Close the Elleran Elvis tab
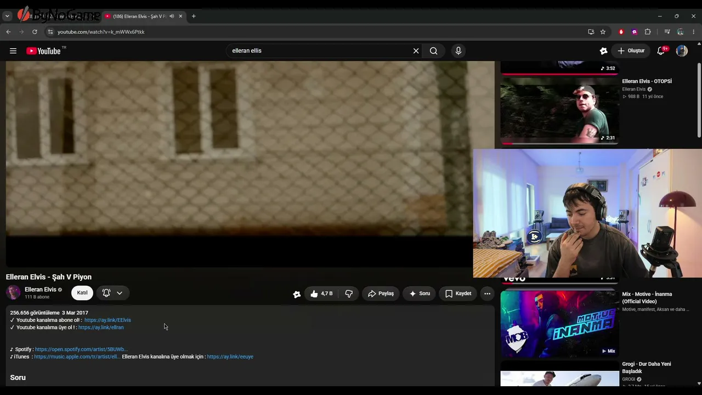The height and width of the screenshot is (395, 702). pyautogui.click(x=180, y=16)
